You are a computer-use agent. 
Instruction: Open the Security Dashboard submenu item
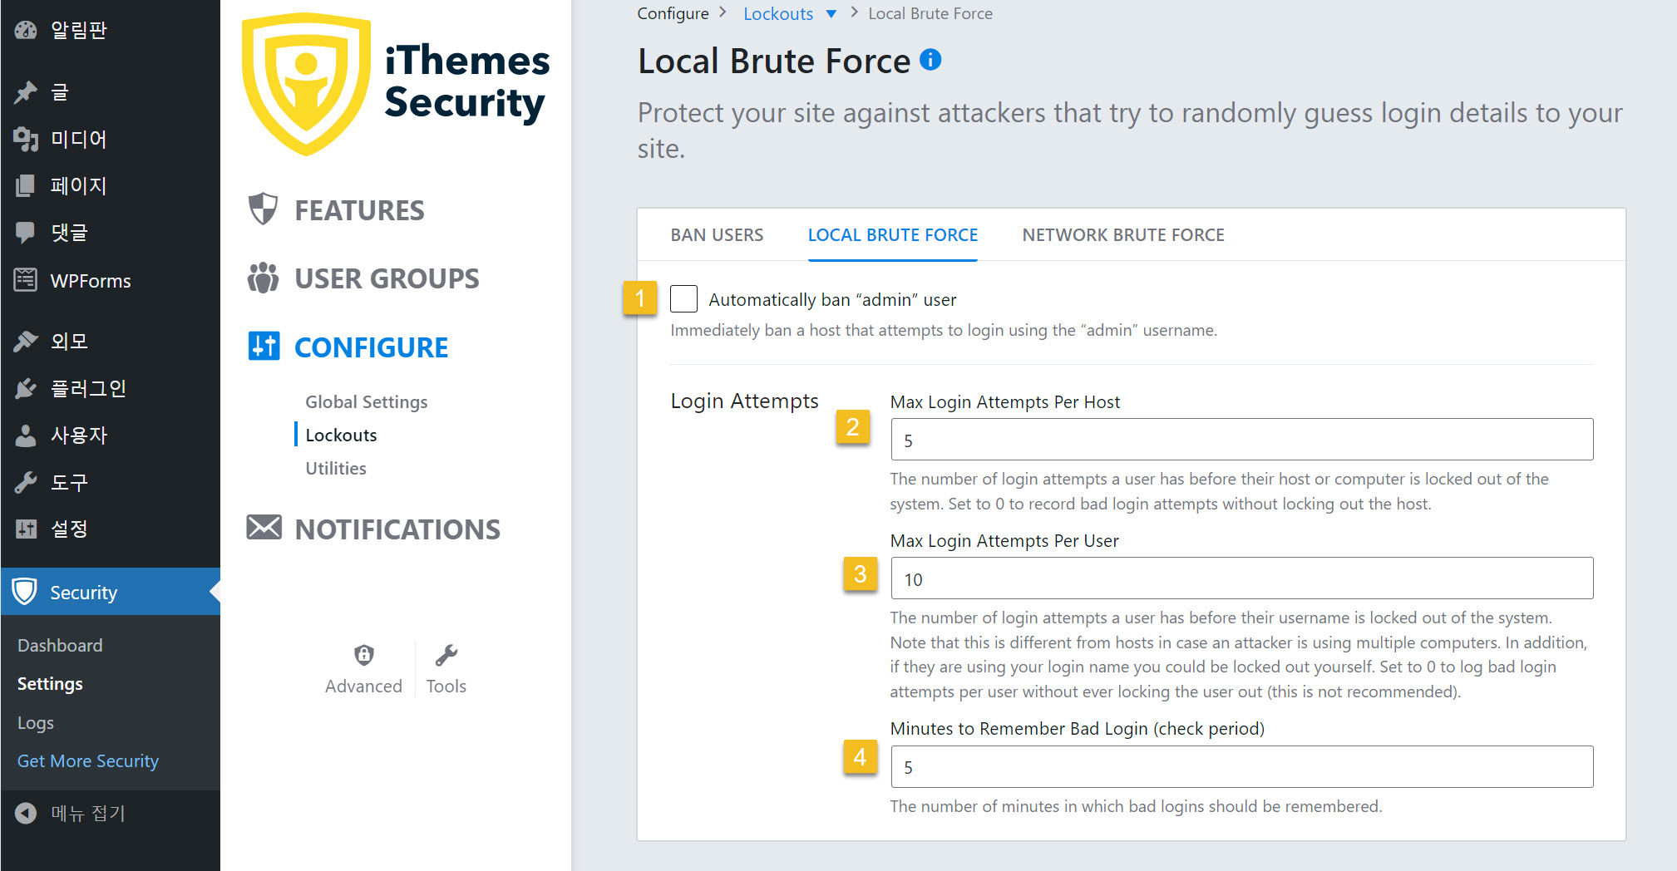tap(60, 646)
